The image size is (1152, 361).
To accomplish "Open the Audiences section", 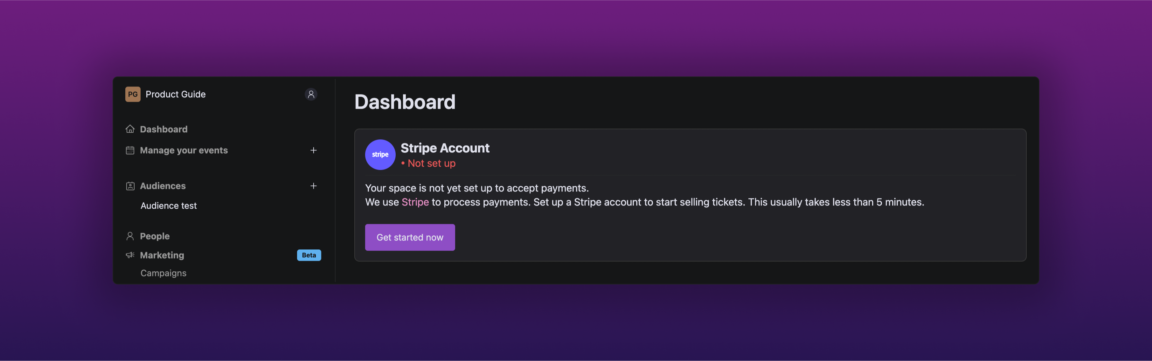I will [x=163, y=186].
